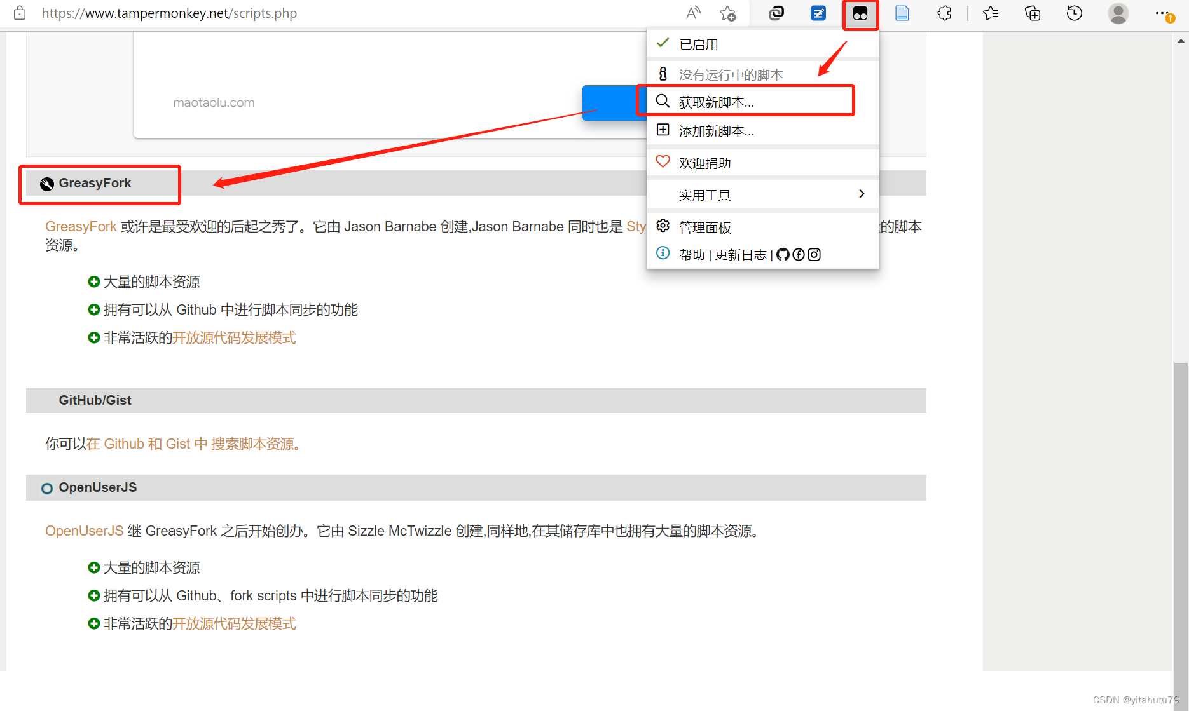Open the Collections icon
This screenshot has width=1189, height=711.
click(1033, 13)
